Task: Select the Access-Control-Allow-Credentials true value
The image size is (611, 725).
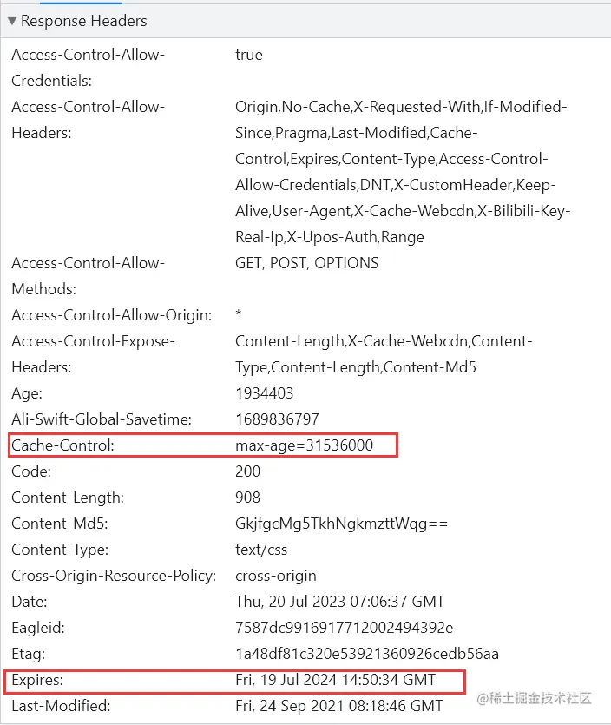Action: pos(248,55)
